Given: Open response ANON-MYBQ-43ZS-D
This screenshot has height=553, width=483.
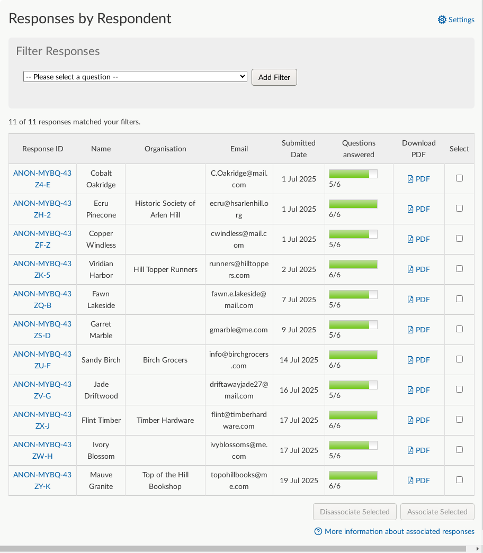Looking at the screenshot, I should coord(42,330).
